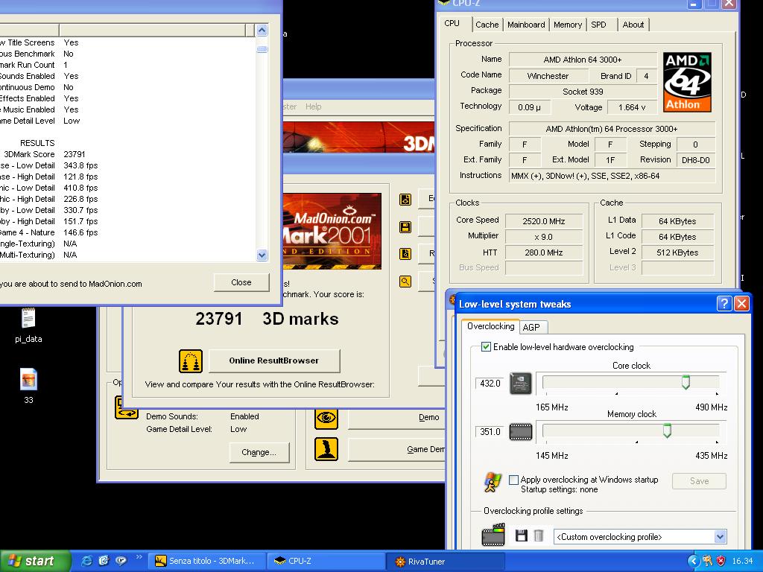The width and height of the screenshot is (763, 572).
Task: Click the Memory clock value field 351.0
Action: 490,431
